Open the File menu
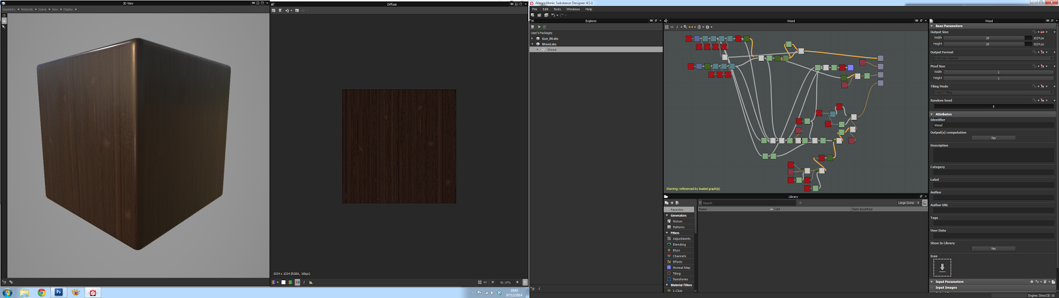 (535, 9)
